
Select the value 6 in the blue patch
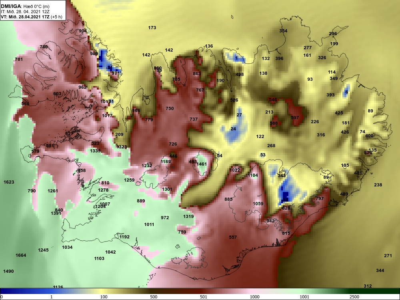coord(346,92)
